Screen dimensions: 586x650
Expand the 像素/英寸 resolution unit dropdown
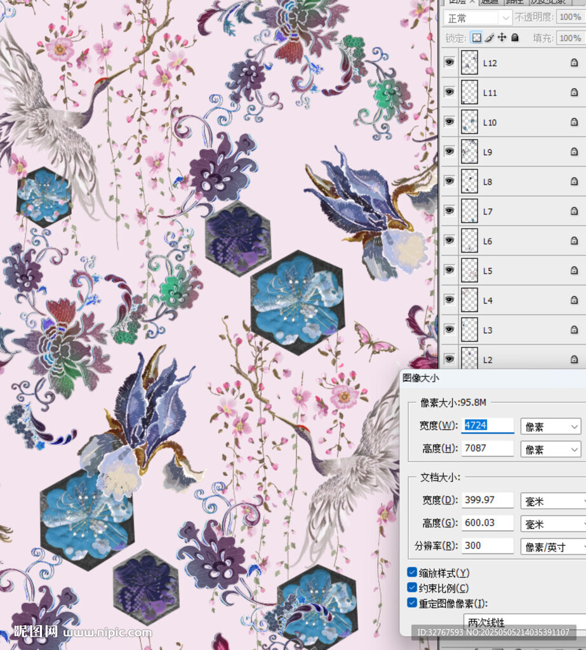point(552,547)
